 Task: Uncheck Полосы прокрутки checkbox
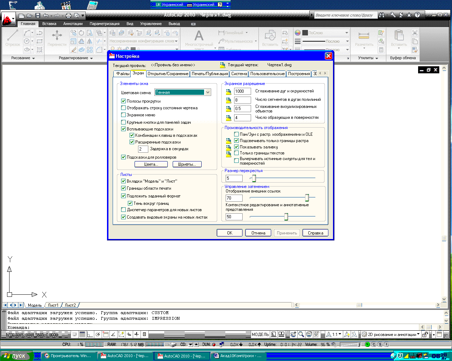click(123, 101)
